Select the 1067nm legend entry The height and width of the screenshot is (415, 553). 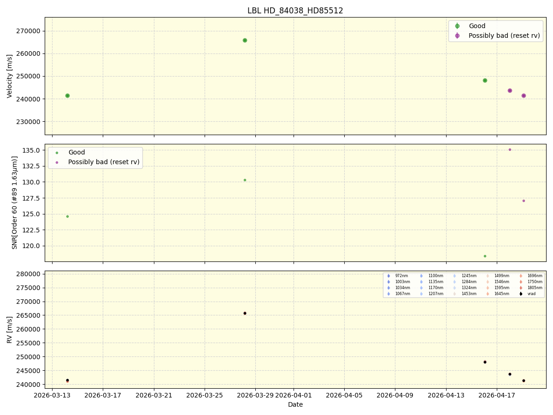pos(399,294)
